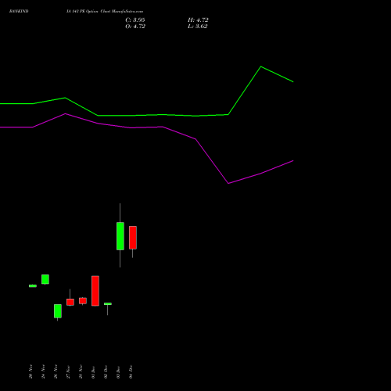391x391 pixels.
Task: Click the red candle for 28 Nov
Action: coord(83,301)
